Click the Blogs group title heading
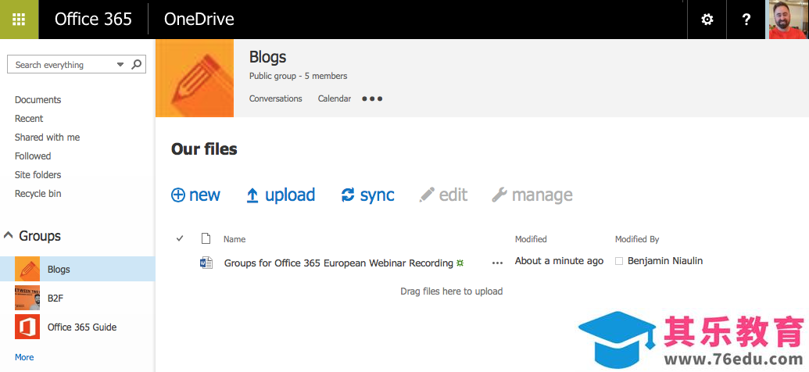This screenshot has width=809, height=372. click(x=268, y=57)
